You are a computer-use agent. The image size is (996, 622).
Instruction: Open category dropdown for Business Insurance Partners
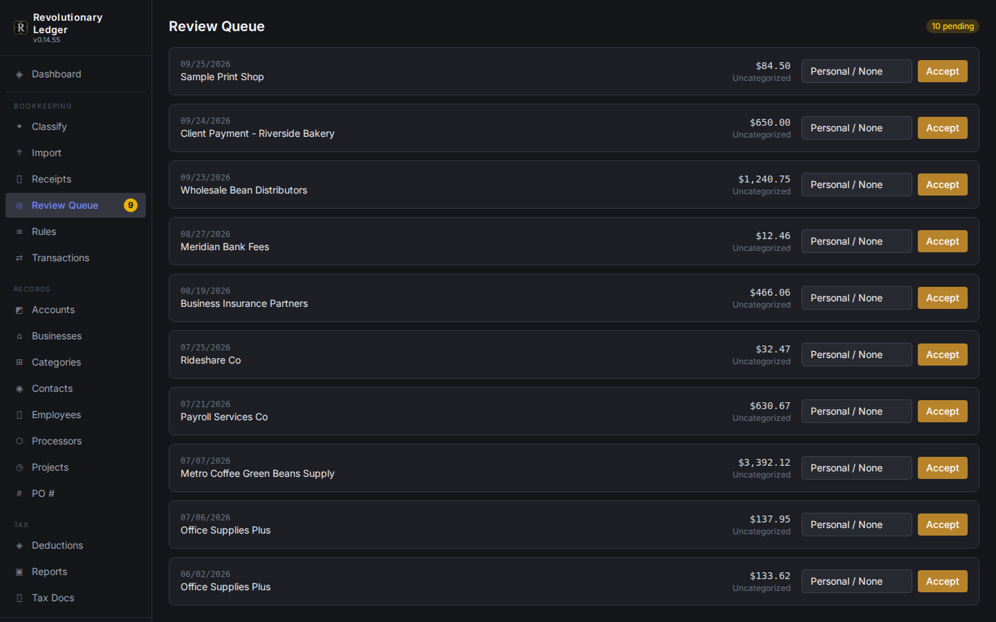[856, 298]
